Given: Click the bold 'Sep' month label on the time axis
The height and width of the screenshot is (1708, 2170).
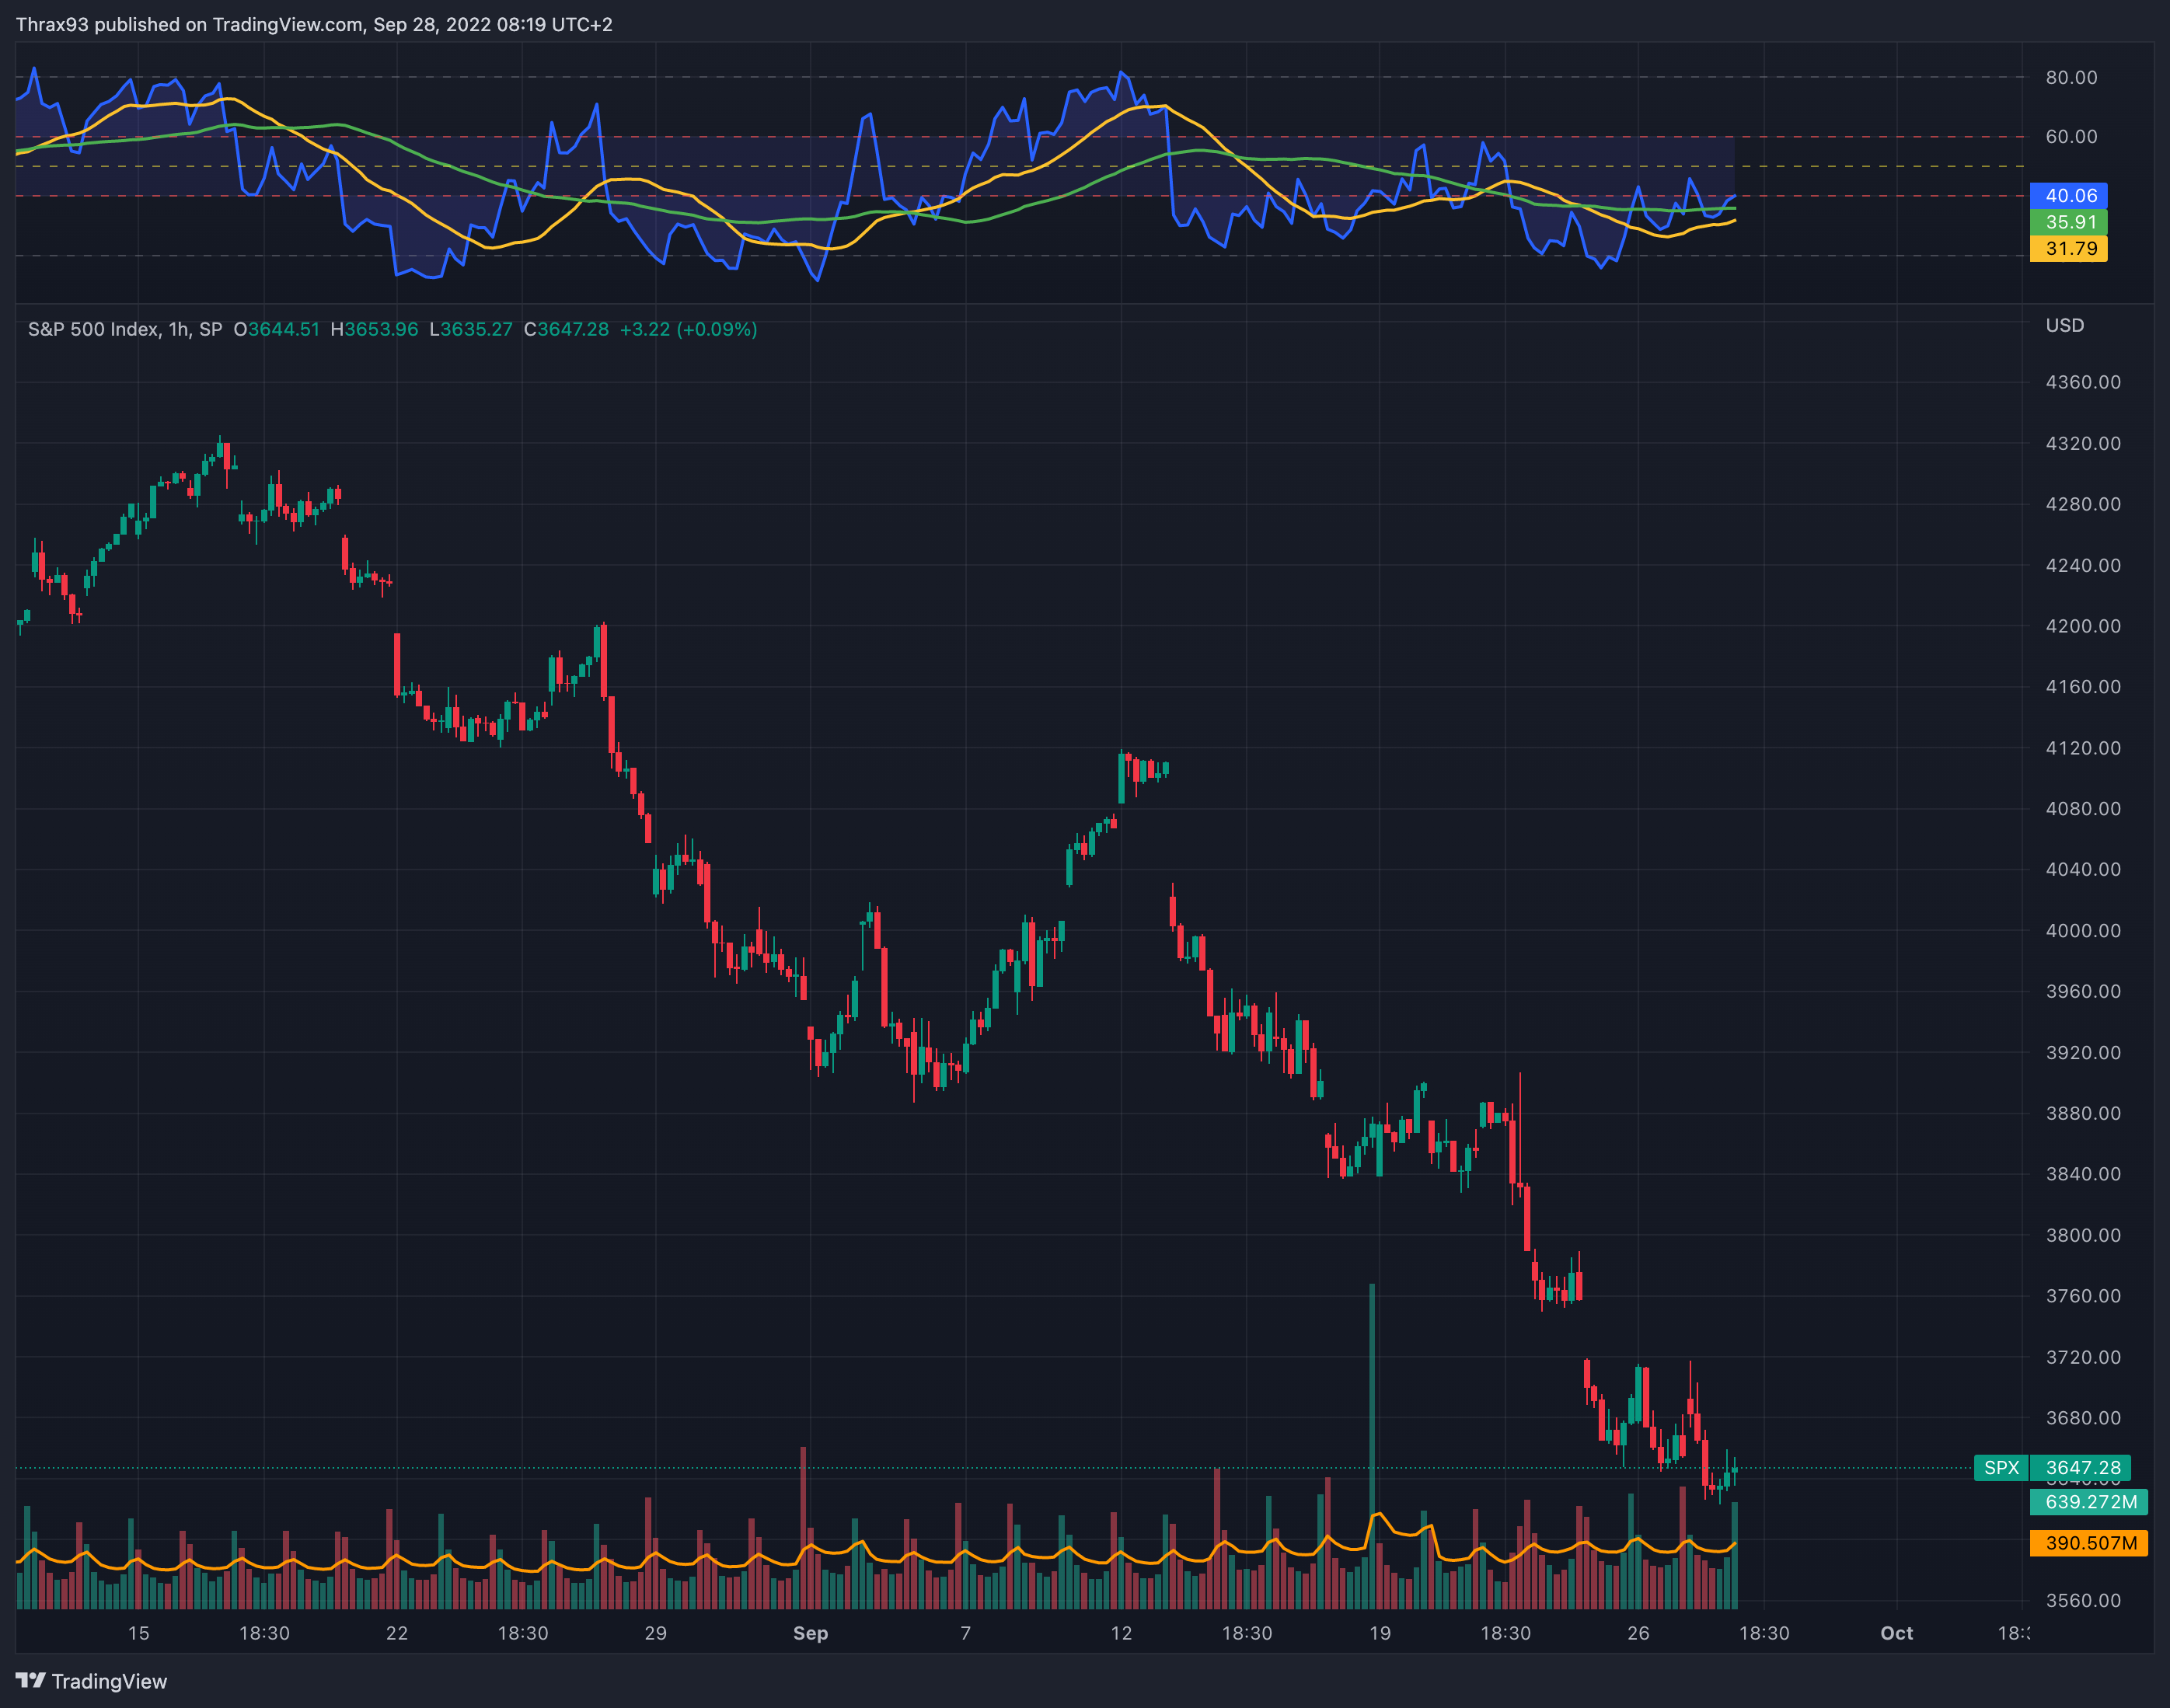Looking at the screenshot, I should (x=810, y=1633).
